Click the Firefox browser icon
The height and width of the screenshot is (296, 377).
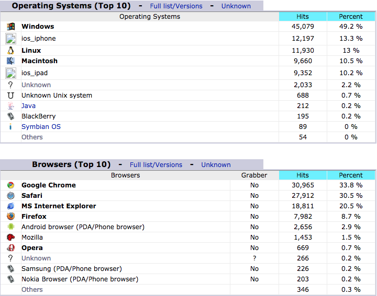coord(10,217)
